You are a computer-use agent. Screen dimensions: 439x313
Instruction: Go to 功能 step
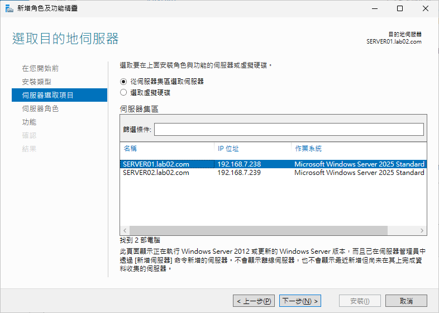[29, 122]
